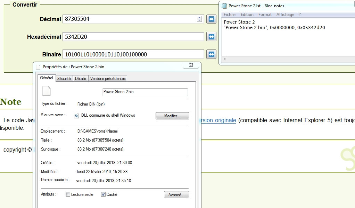Click the convert button beside Décimal field
The image size is (355, 208).
click(x=211, y=19)
